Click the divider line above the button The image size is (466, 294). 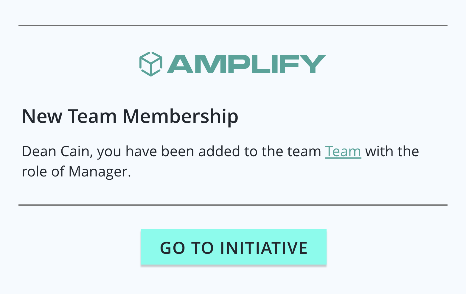click(233, 205)
